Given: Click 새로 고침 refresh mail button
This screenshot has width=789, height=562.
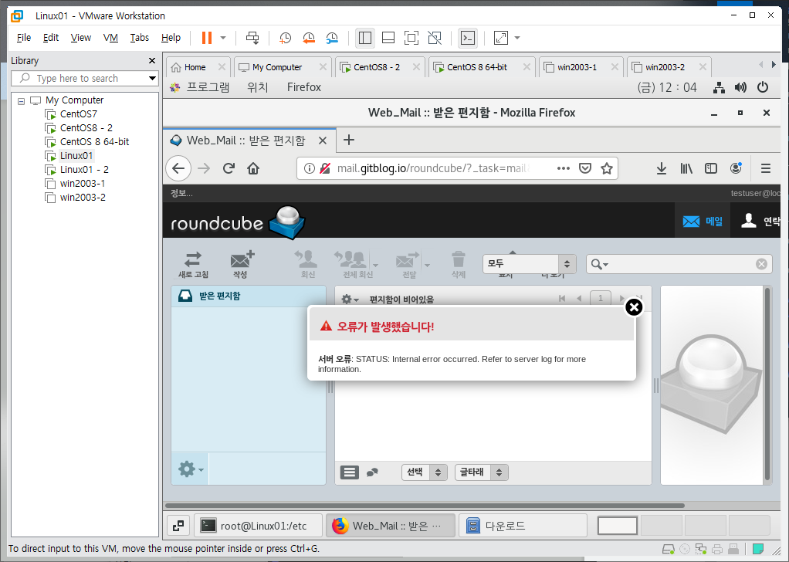Looking at the screenshot, I should pyautogui.click(x=193, y=265).
